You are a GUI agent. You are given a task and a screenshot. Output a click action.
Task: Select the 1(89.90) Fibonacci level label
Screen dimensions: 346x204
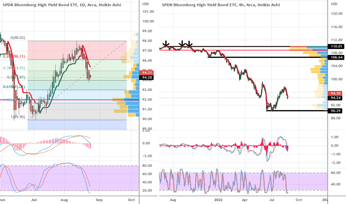[x=18, y=117]
